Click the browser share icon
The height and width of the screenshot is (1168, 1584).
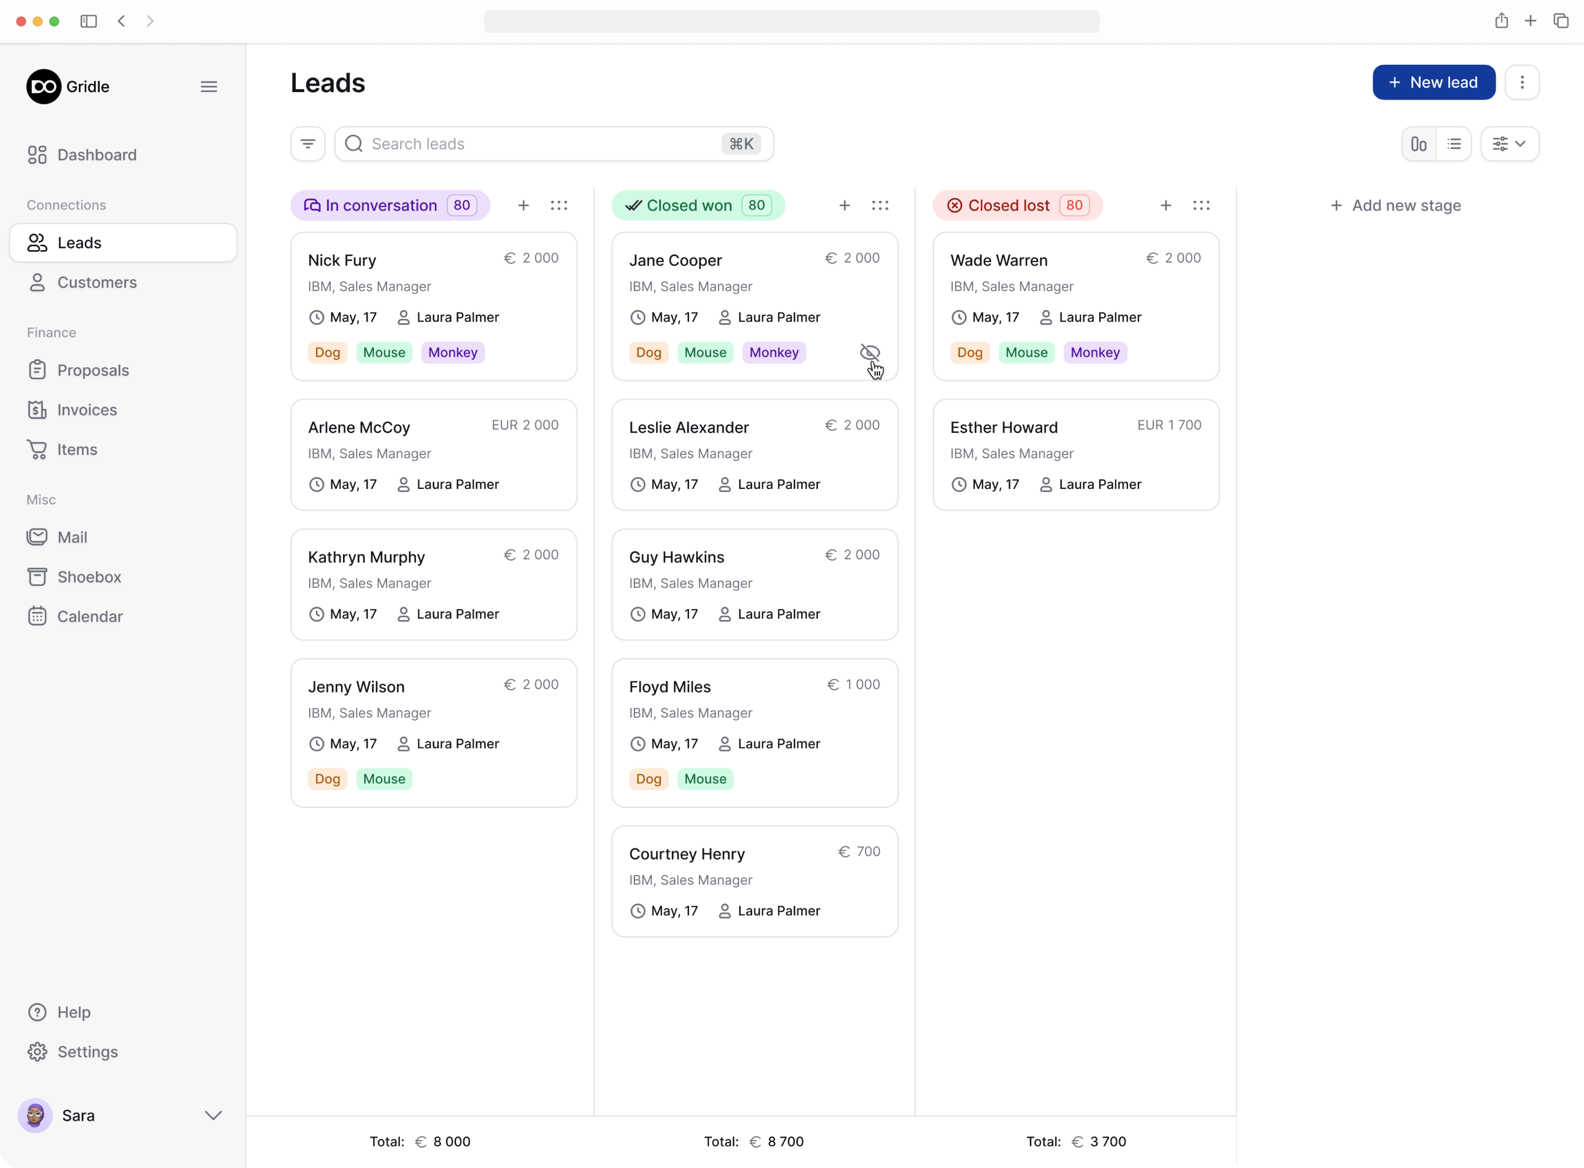pyautogui.click(x=1501, y=21)
